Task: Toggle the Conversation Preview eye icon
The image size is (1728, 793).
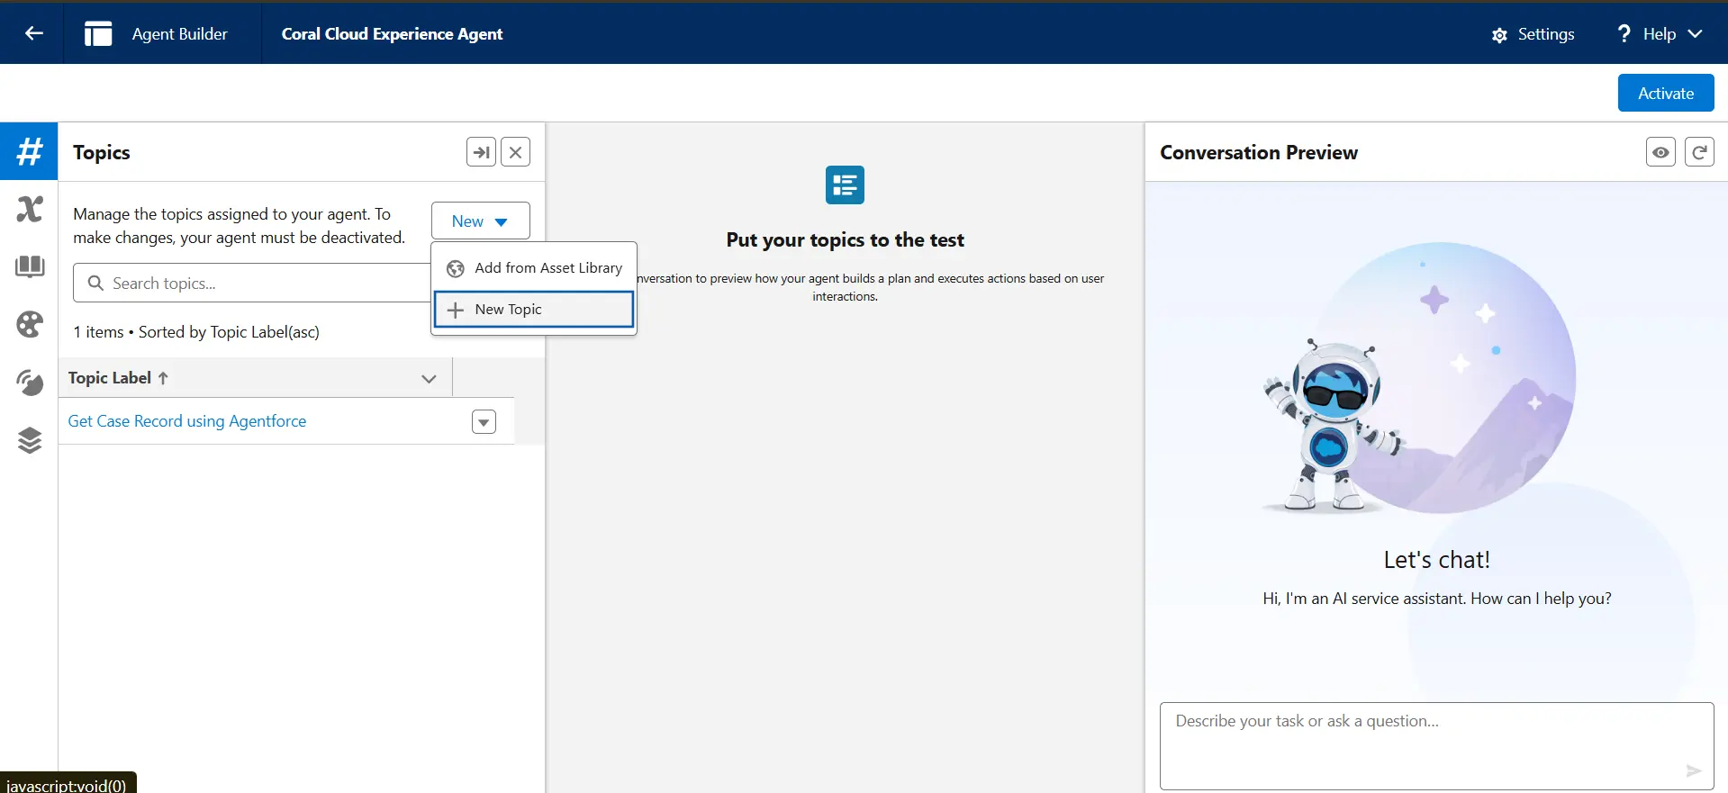Action: [1660, 152]
